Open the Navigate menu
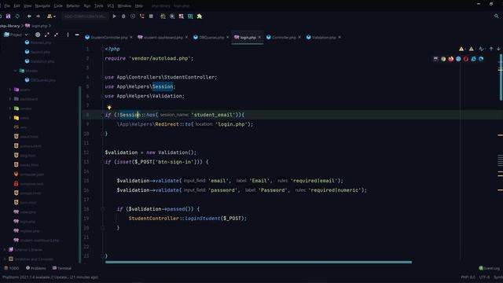This screenshot has width=503, height=283. click(42, 6)
